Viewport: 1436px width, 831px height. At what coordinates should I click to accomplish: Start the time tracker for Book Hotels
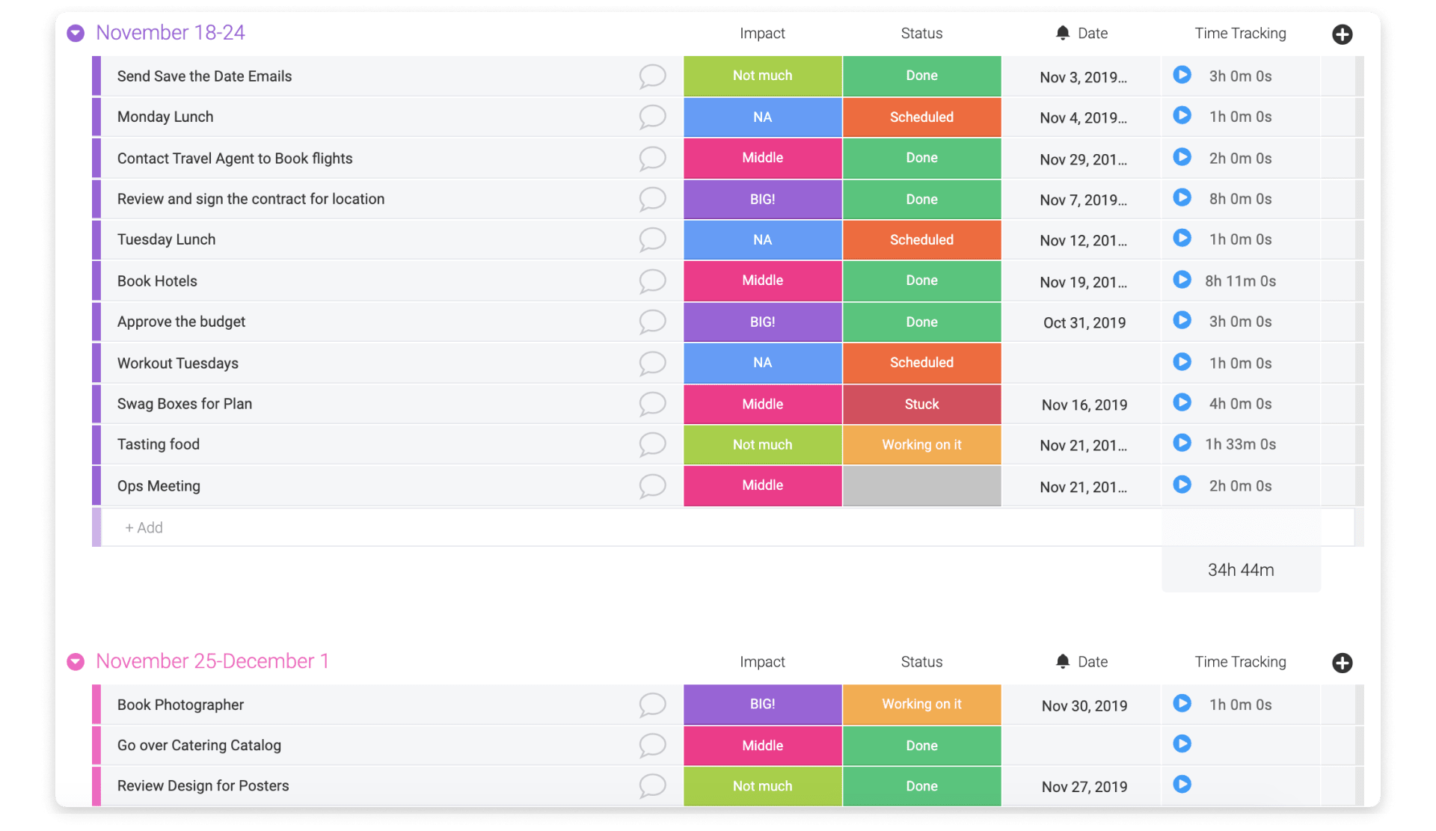[1182, 280]
